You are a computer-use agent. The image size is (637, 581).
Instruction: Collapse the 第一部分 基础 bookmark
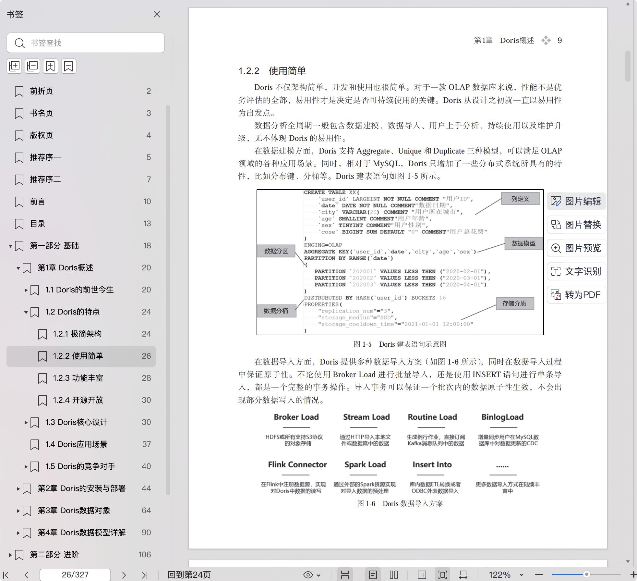(x=10, y=246)
